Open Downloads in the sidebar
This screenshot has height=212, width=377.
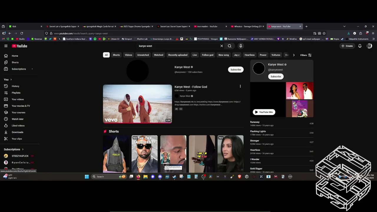19,132
